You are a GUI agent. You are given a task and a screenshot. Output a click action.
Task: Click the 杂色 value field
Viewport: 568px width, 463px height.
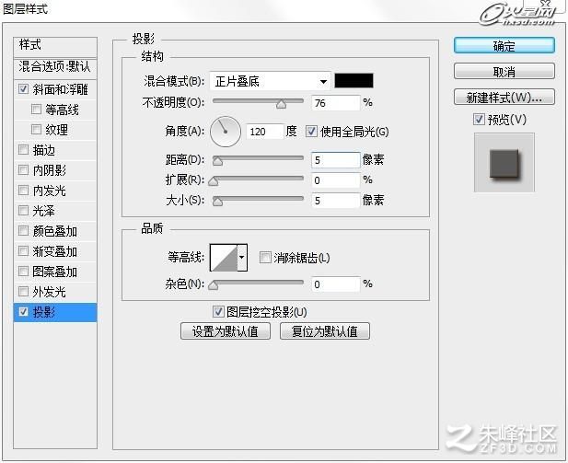click(335, 284)
